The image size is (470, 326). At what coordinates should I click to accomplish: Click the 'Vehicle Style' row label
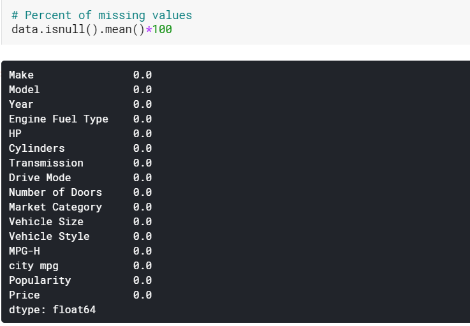click(49, 237)
